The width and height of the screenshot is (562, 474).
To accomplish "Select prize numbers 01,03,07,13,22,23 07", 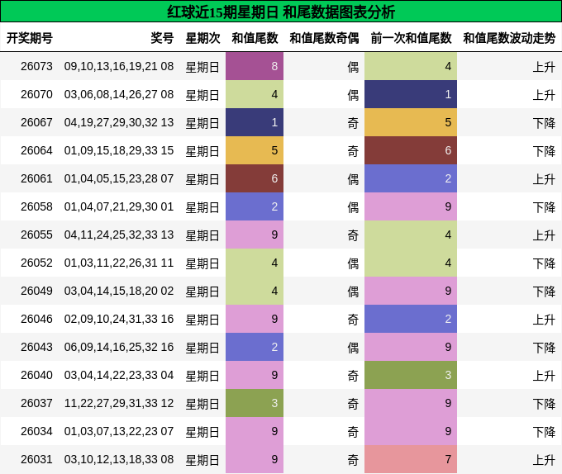I will 119,431.
